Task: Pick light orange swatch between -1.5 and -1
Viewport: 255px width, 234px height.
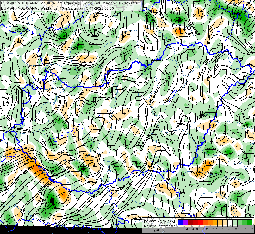Action: (220, 223)
